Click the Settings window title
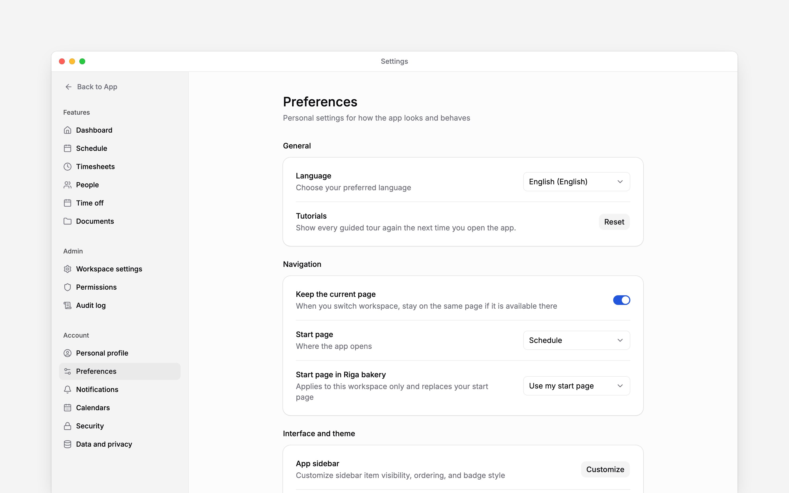The image size is (789, 493). tap(394, 61)
